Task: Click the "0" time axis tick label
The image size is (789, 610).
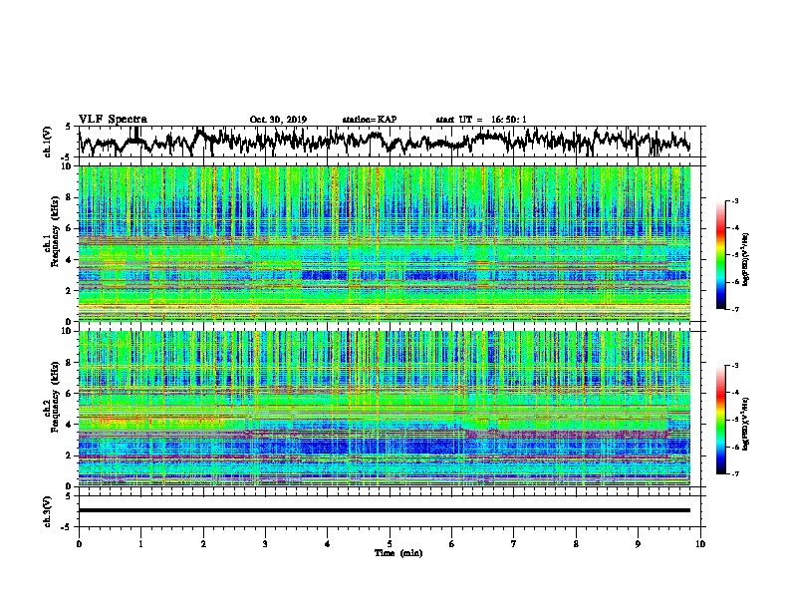Action: [x=79, y=544]
